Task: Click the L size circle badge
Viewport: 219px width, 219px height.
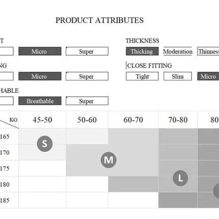Action: click(180, 178)
